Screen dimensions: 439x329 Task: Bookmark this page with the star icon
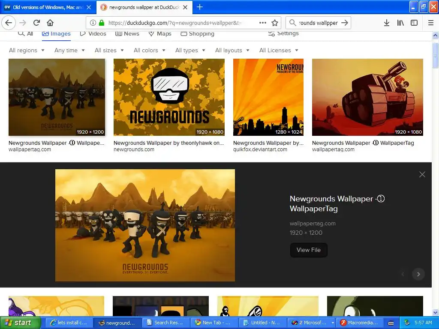coord(275,23)
